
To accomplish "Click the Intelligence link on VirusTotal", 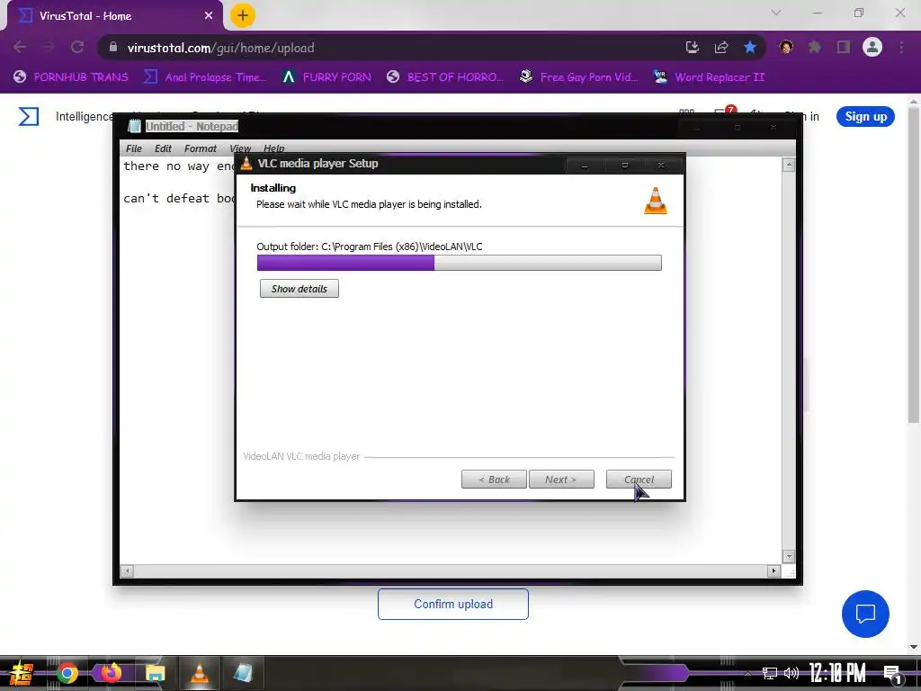I will pyautogui.click(x=84, y=116).
